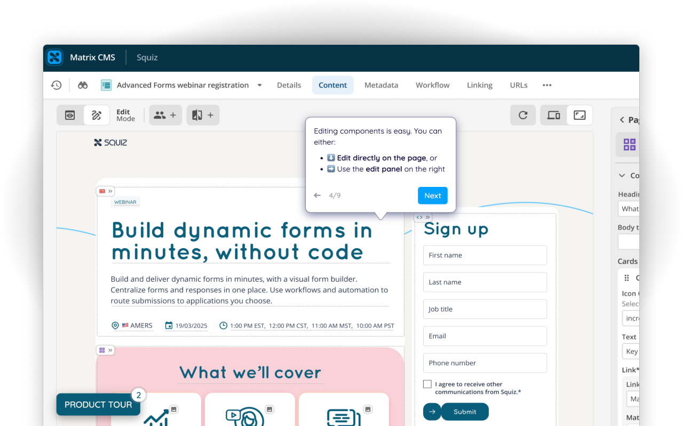Collapse the Content section chevron
This screenshot has height=426, width=683.
coord(622,175)
